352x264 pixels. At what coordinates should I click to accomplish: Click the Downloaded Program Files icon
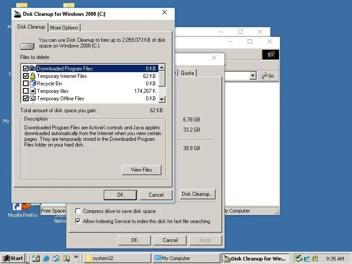33,68
